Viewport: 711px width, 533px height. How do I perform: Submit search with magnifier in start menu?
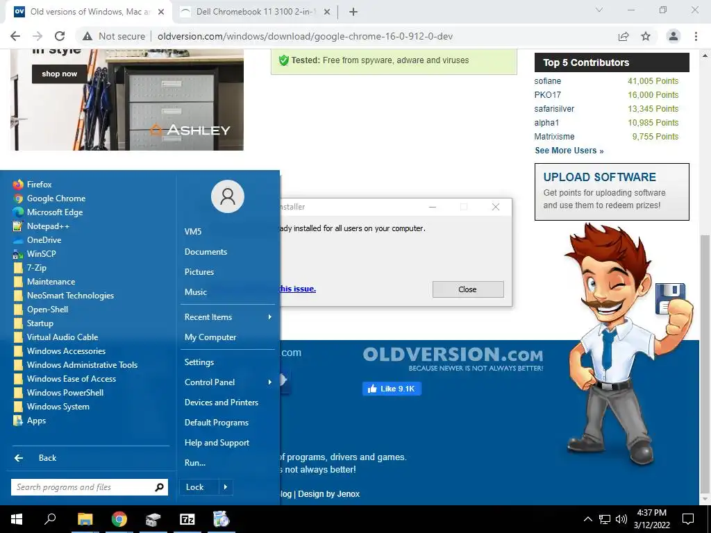(159, 487)
